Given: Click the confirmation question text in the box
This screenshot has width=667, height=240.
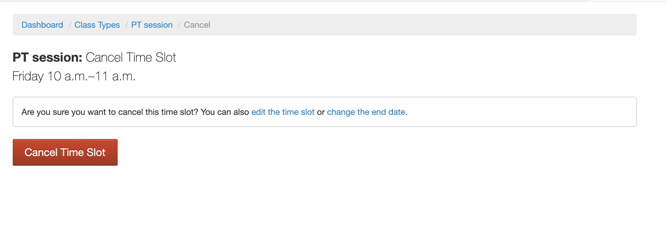Looking at the screenshot, I should [x=109, y=112].
